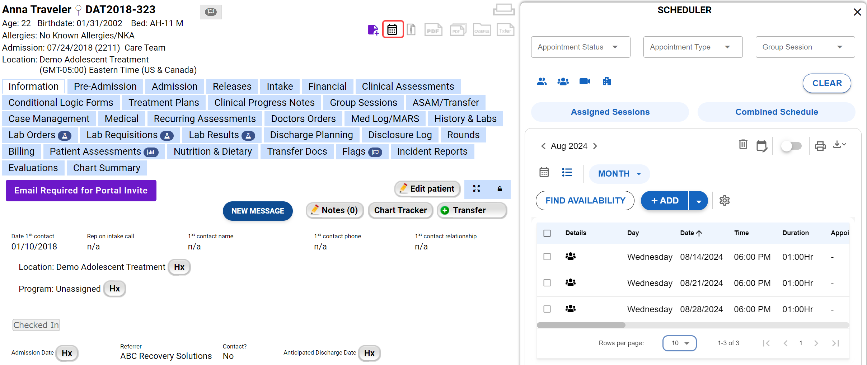Click the FIND AVAILABILITY button
867x365 pixels.
tap(585, 201)
